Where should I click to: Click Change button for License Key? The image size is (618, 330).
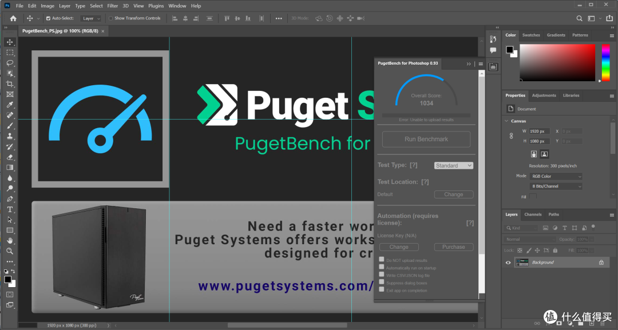[x=399, y=247]
